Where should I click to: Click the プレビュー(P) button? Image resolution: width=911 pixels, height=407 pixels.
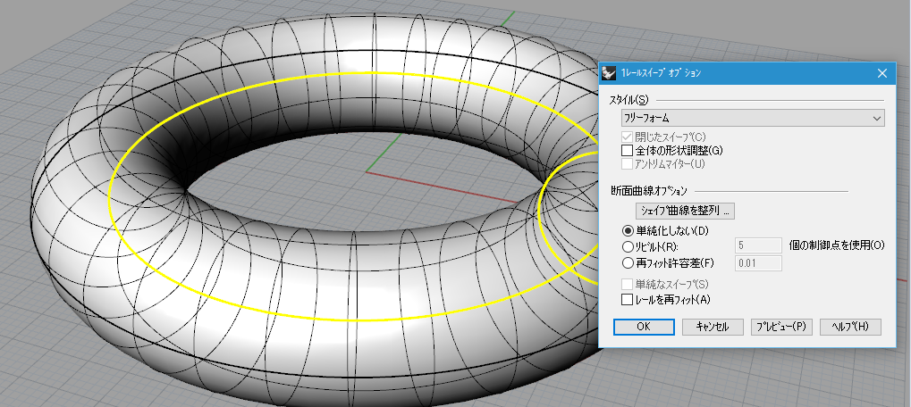pos(781,327)
